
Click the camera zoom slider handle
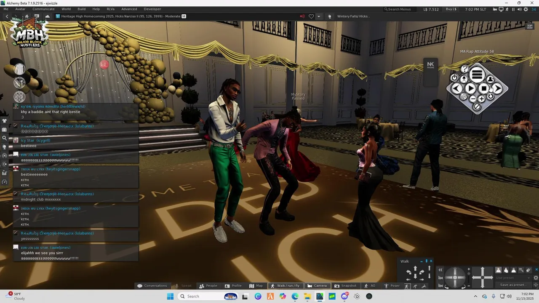(x=469, y=274)
